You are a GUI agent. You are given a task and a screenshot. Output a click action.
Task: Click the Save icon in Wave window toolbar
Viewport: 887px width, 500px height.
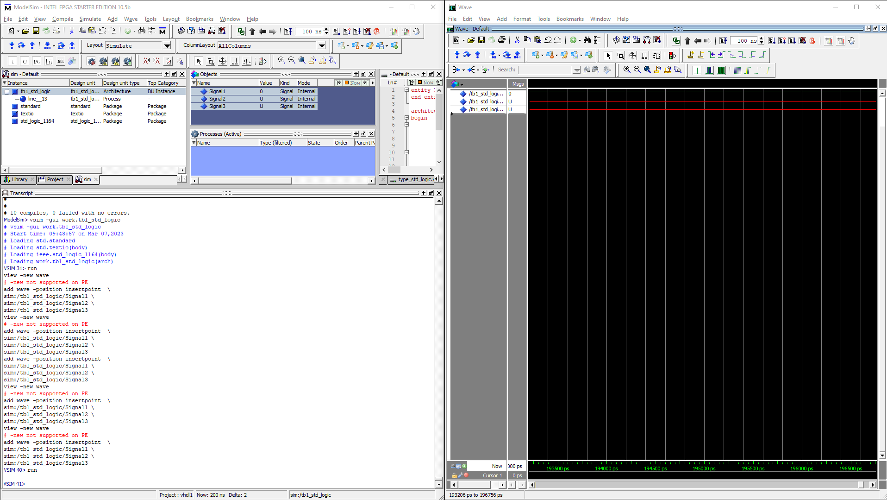[x=481, y=40]
